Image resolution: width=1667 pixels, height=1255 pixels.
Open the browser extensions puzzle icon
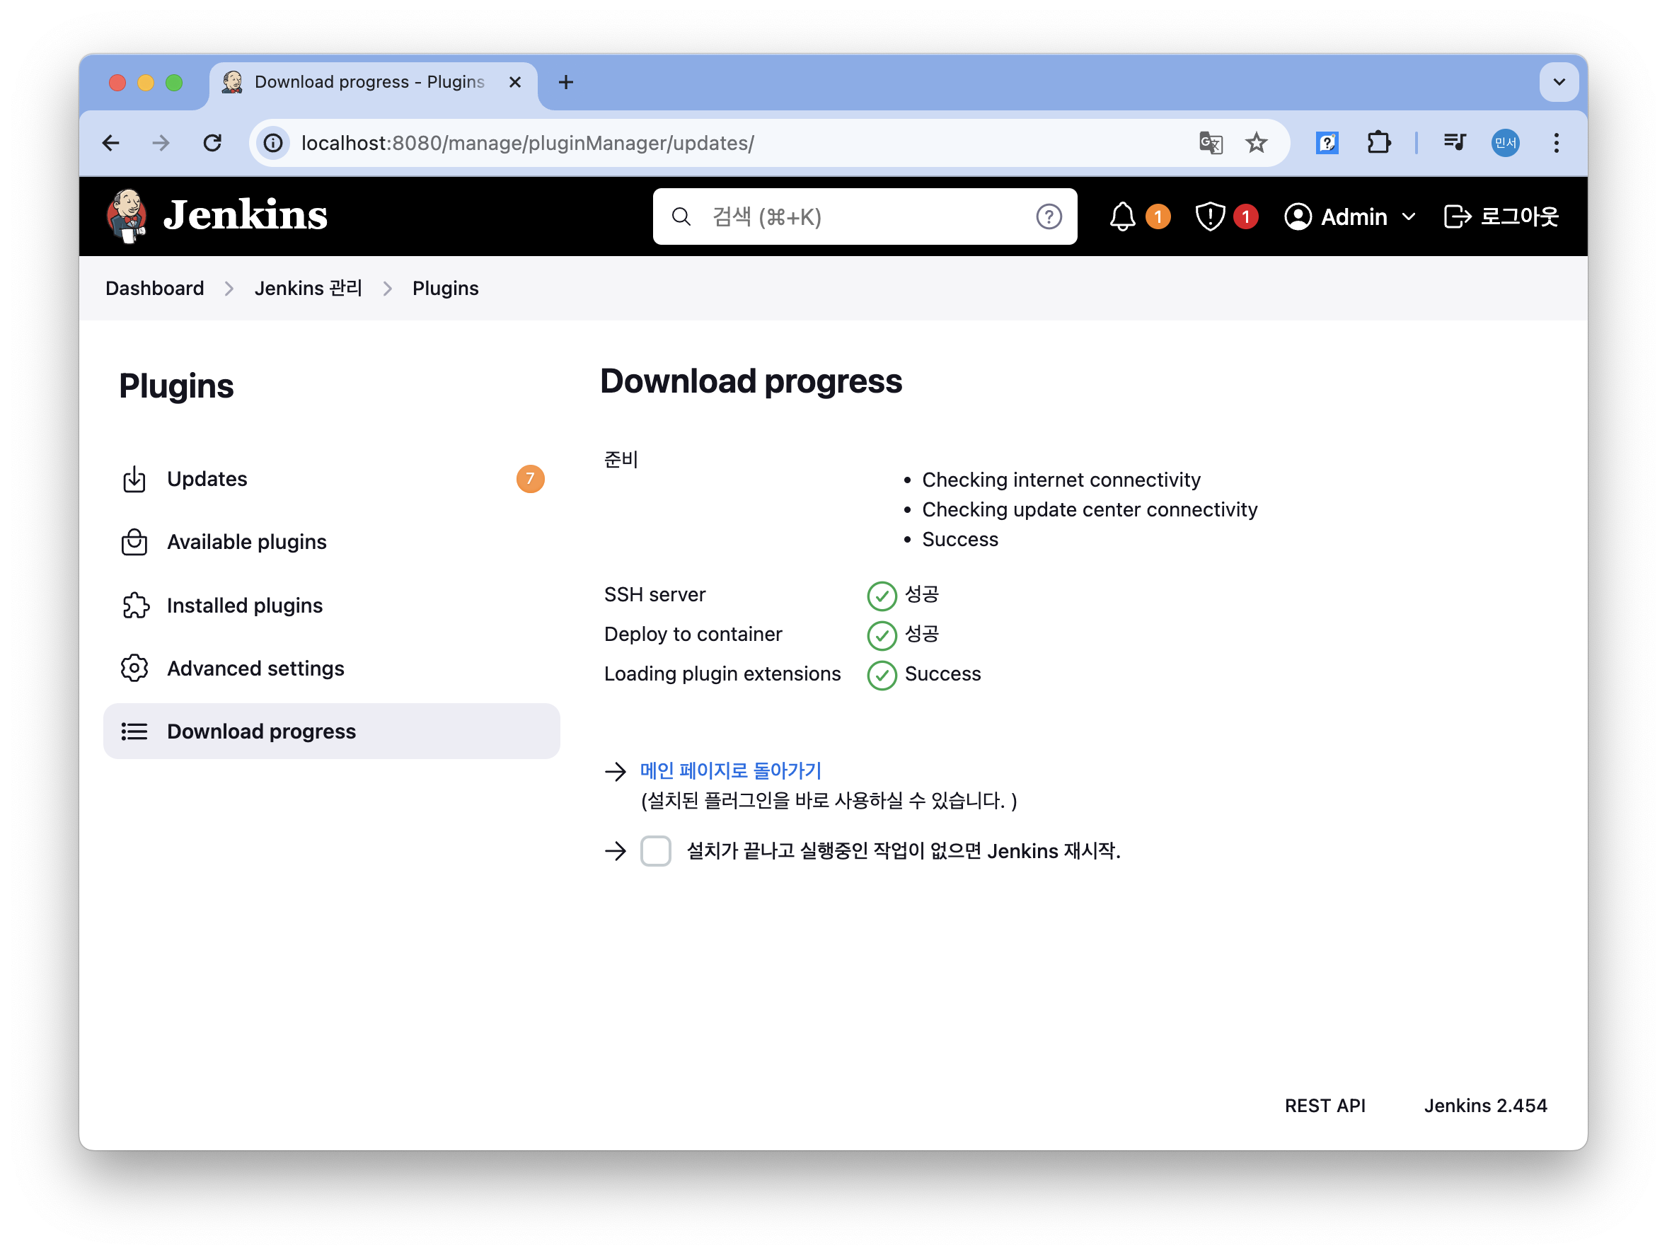tap(1378, 143)
